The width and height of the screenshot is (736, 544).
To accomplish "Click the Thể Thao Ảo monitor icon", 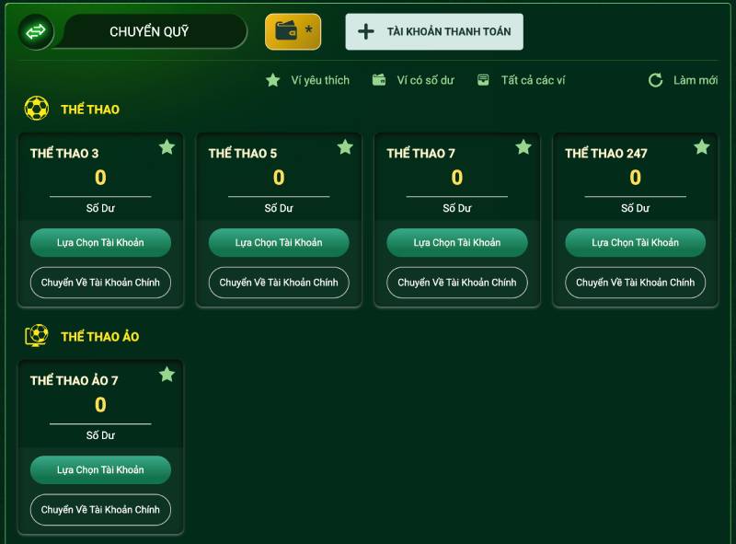I will click(x=37, y=336).
